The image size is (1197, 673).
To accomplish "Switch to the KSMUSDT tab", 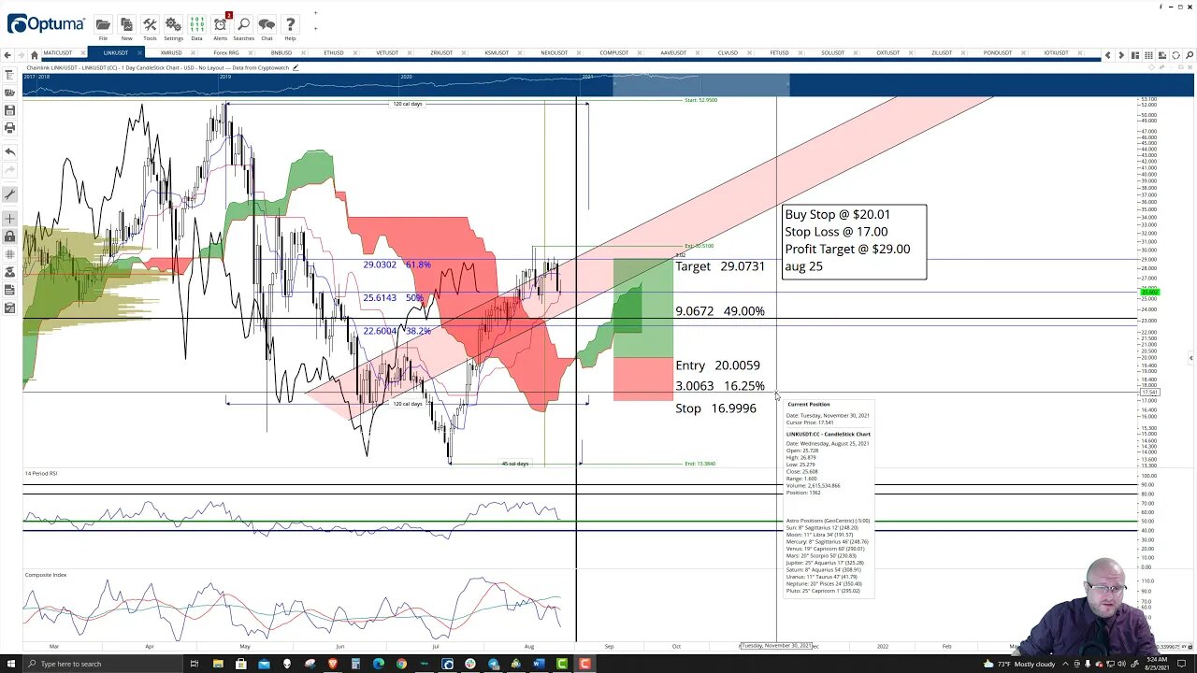I will tap(497, 53).
